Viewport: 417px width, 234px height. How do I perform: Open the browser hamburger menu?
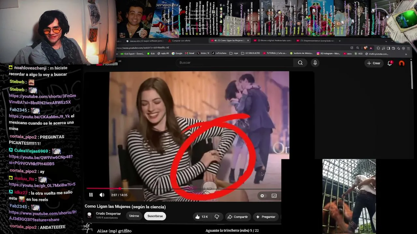pos(409,48)
